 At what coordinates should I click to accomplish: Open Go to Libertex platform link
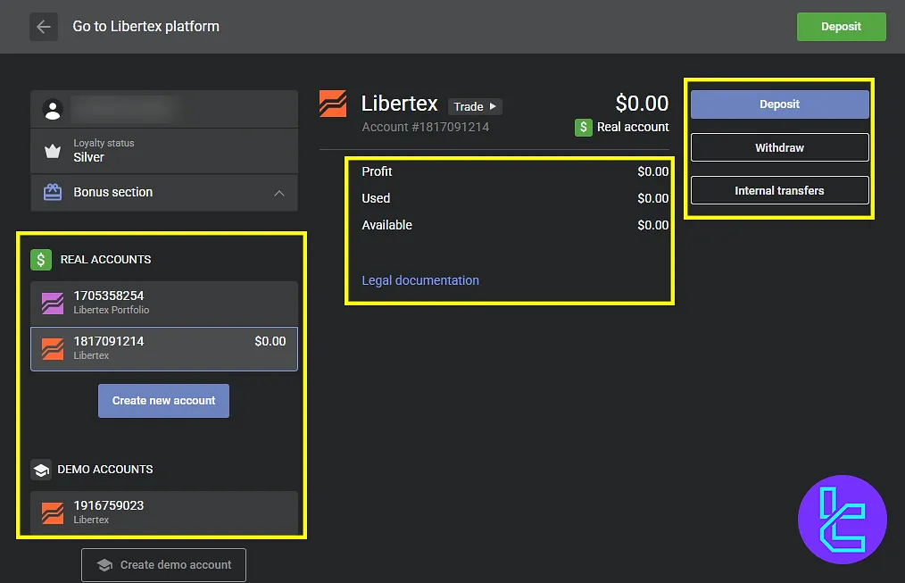pyautogui.click(x=145, y=27)
